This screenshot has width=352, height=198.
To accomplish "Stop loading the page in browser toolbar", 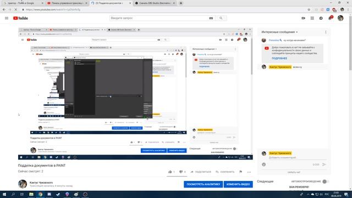I will [15, 10].
